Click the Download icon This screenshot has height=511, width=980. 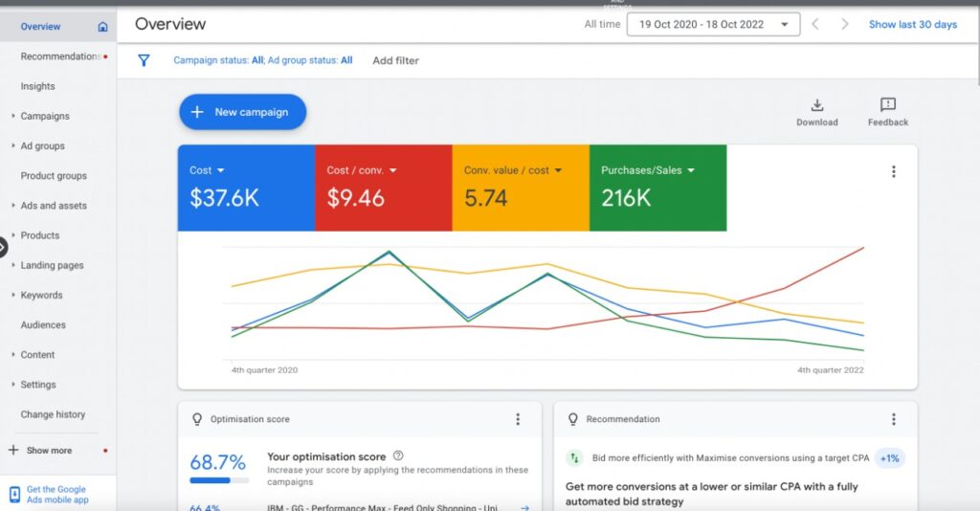817,105
